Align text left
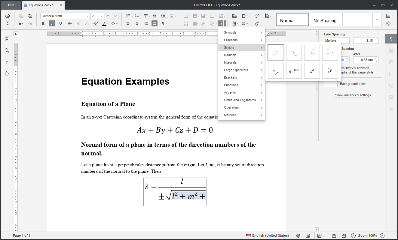This screenshot has width=398, height=240. (x=128, y=23)
